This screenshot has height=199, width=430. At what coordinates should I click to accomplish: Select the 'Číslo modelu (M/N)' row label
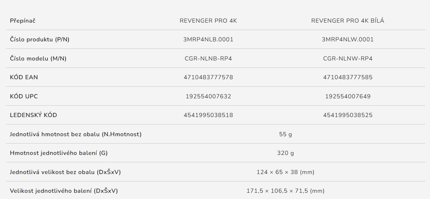click(38, 59)
